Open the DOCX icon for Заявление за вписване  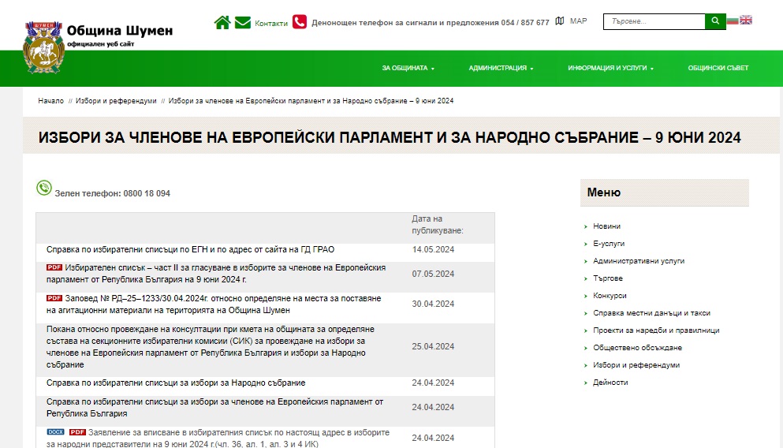[55, 432]
